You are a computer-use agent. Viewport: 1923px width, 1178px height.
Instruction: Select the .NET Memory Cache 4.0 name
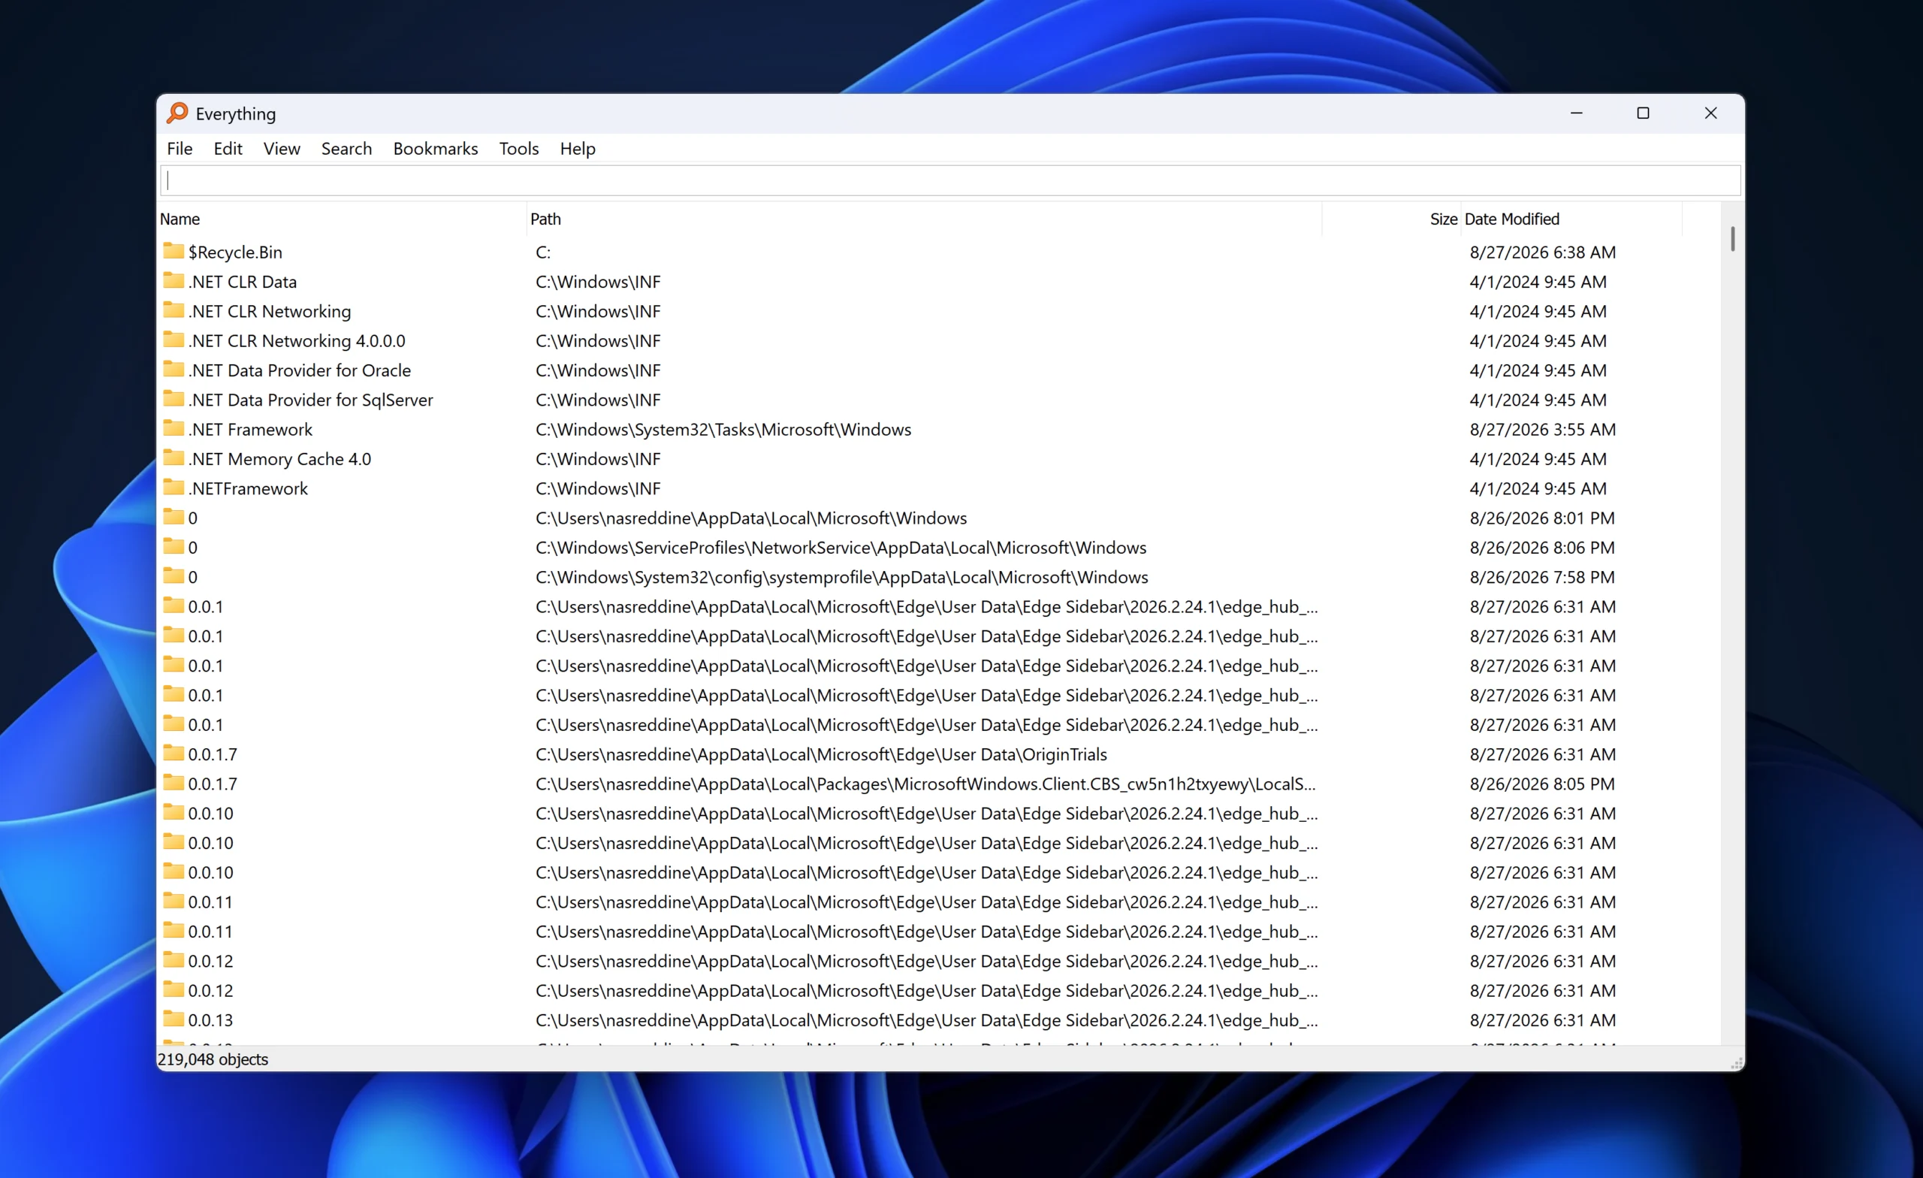(279, 459)
